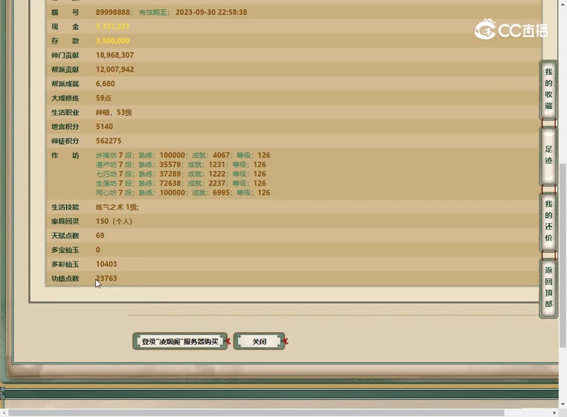Click the 步摇坊 workshop entry
567x417 pixels.
[x=106, y=155]
